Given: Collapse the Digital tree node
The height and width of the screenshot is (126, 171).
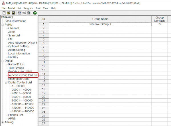Looking at the screenshot, I should pos(3,61).
